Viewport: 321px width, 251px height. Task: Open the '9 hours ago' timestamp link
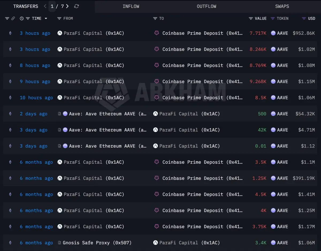(x=35, y=82)
